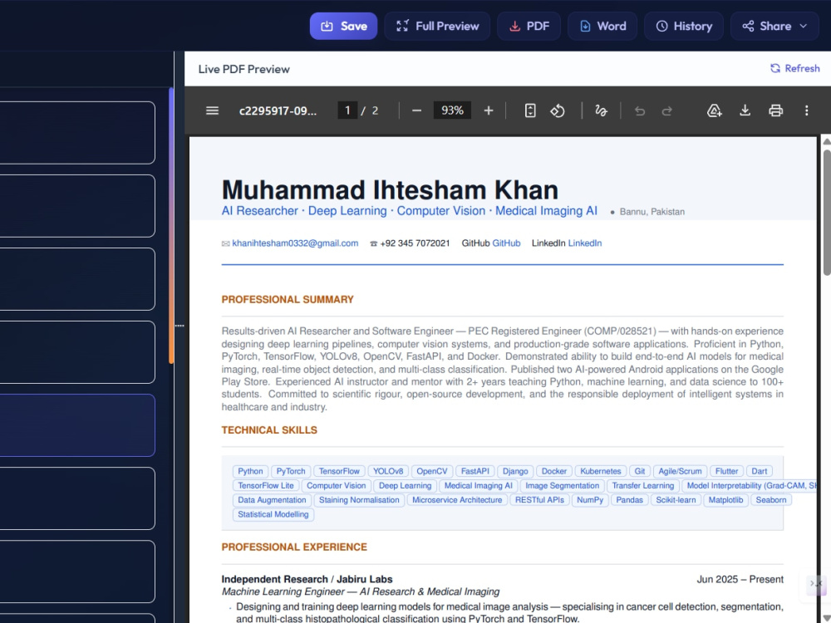Image resolution: width=831 pixels, height=623 pixels.
Task: Click the c2295917-09... file name
Action: [278, 110]
